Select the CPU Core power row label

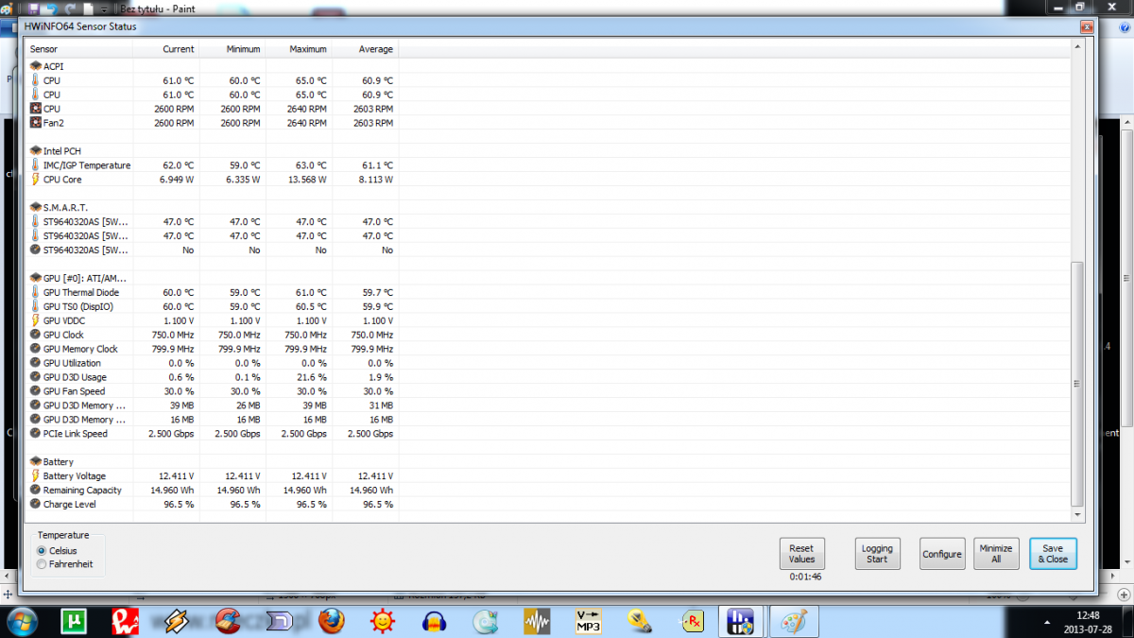(x=62, y=180)
